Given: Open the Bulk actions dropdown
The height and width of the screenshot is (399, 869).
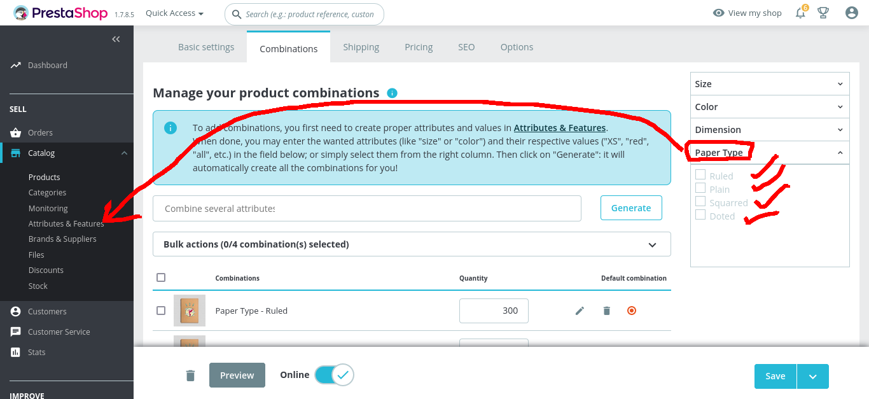Looking at the screenshot, I should 412,244.
